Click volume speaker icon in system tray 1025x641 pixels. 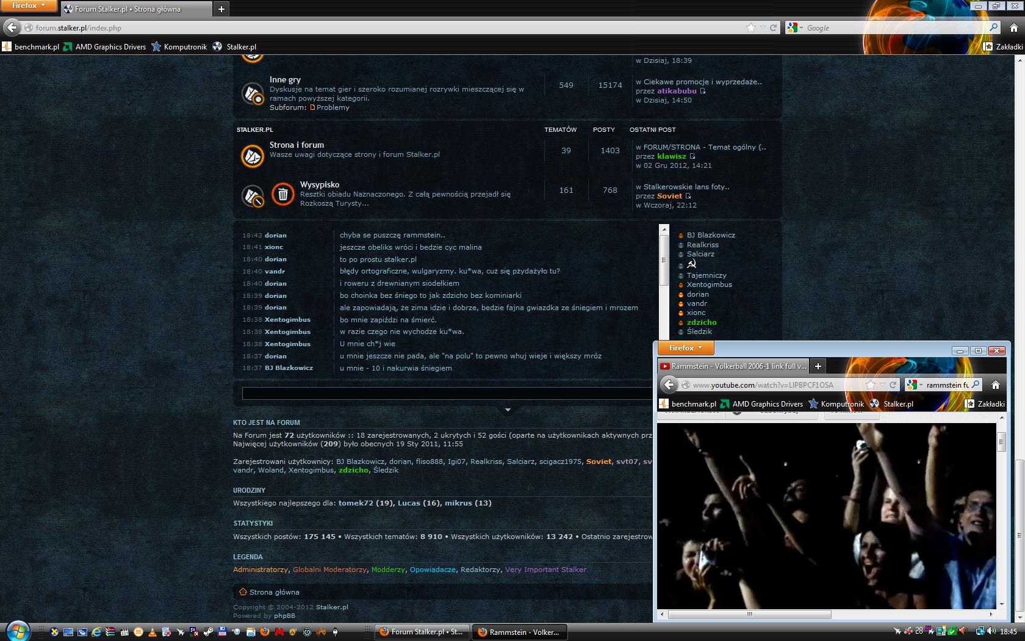(x=991, y=631)
